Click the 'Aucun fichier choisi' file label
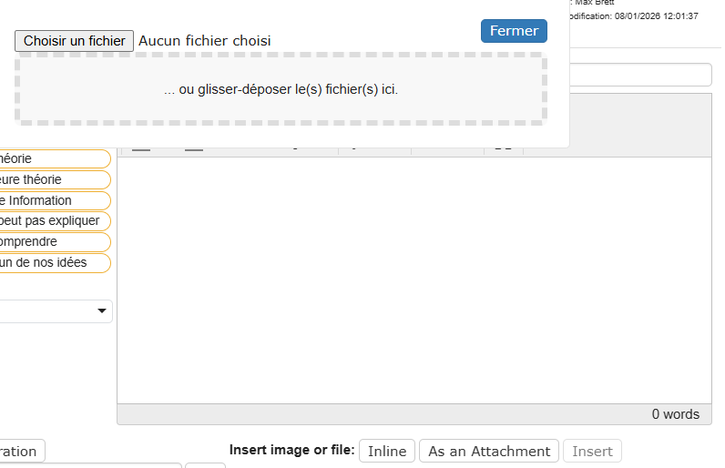This screenshot has width=725, height=468. coord(204,41)
